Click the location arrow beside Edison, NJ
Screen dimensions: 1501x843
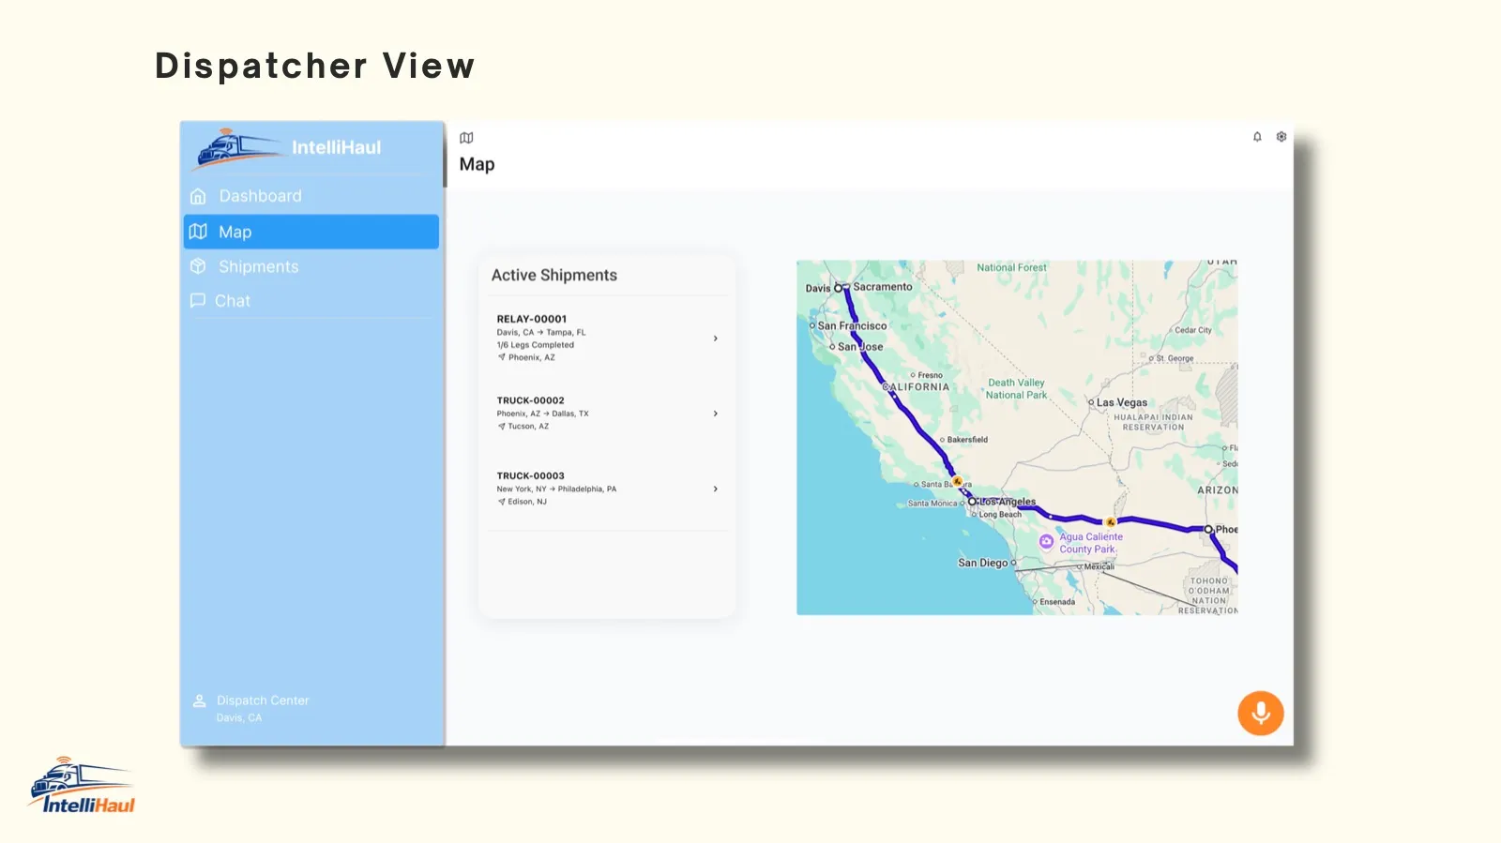coord(502,502)
